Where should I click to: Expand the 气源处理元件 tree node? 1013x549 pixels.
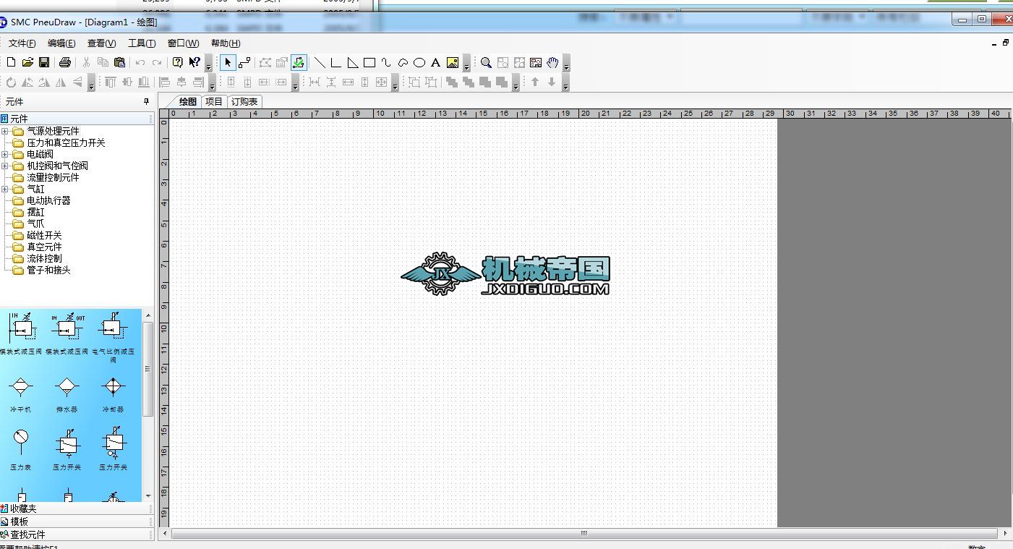coord(5,132)
